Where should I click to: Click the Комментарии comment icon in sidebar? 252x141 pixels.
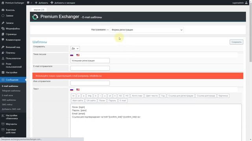point(3,40)
